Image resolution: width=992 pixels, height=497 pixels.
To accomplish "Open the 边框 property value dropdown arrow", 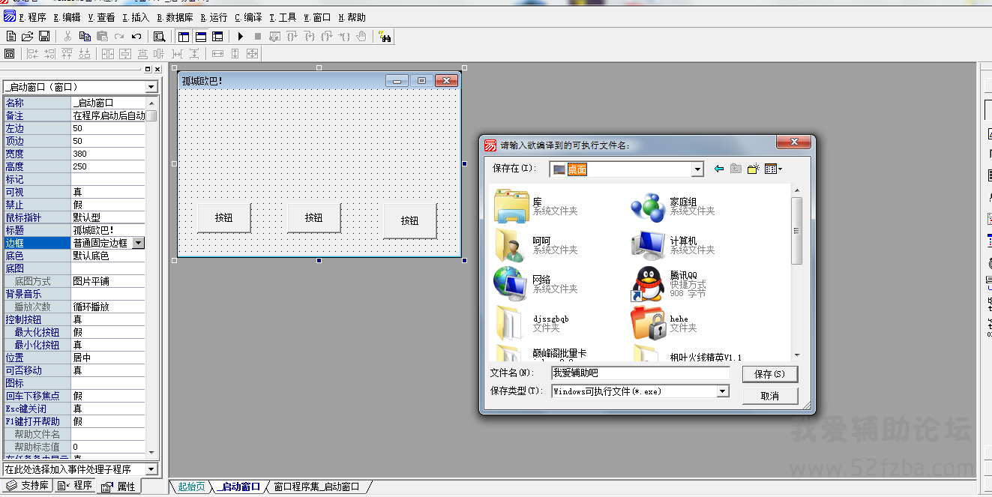I will click(x=139, y=243).
